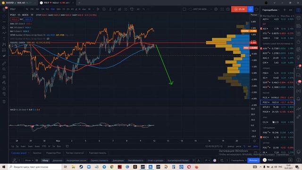The image size is (302, 170).
Task: Switch to the Тестер стратегий tab
Action: [x=75, y=153]
